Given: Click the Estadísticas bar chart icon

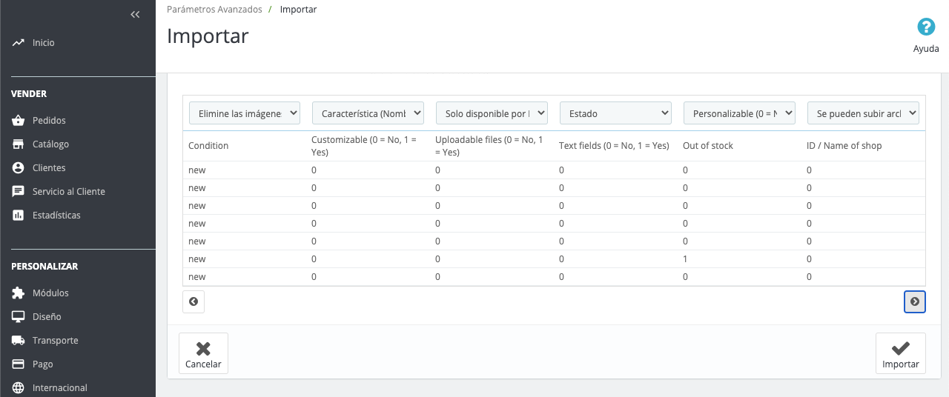Looking at the screenshot, I should (19, 215).
